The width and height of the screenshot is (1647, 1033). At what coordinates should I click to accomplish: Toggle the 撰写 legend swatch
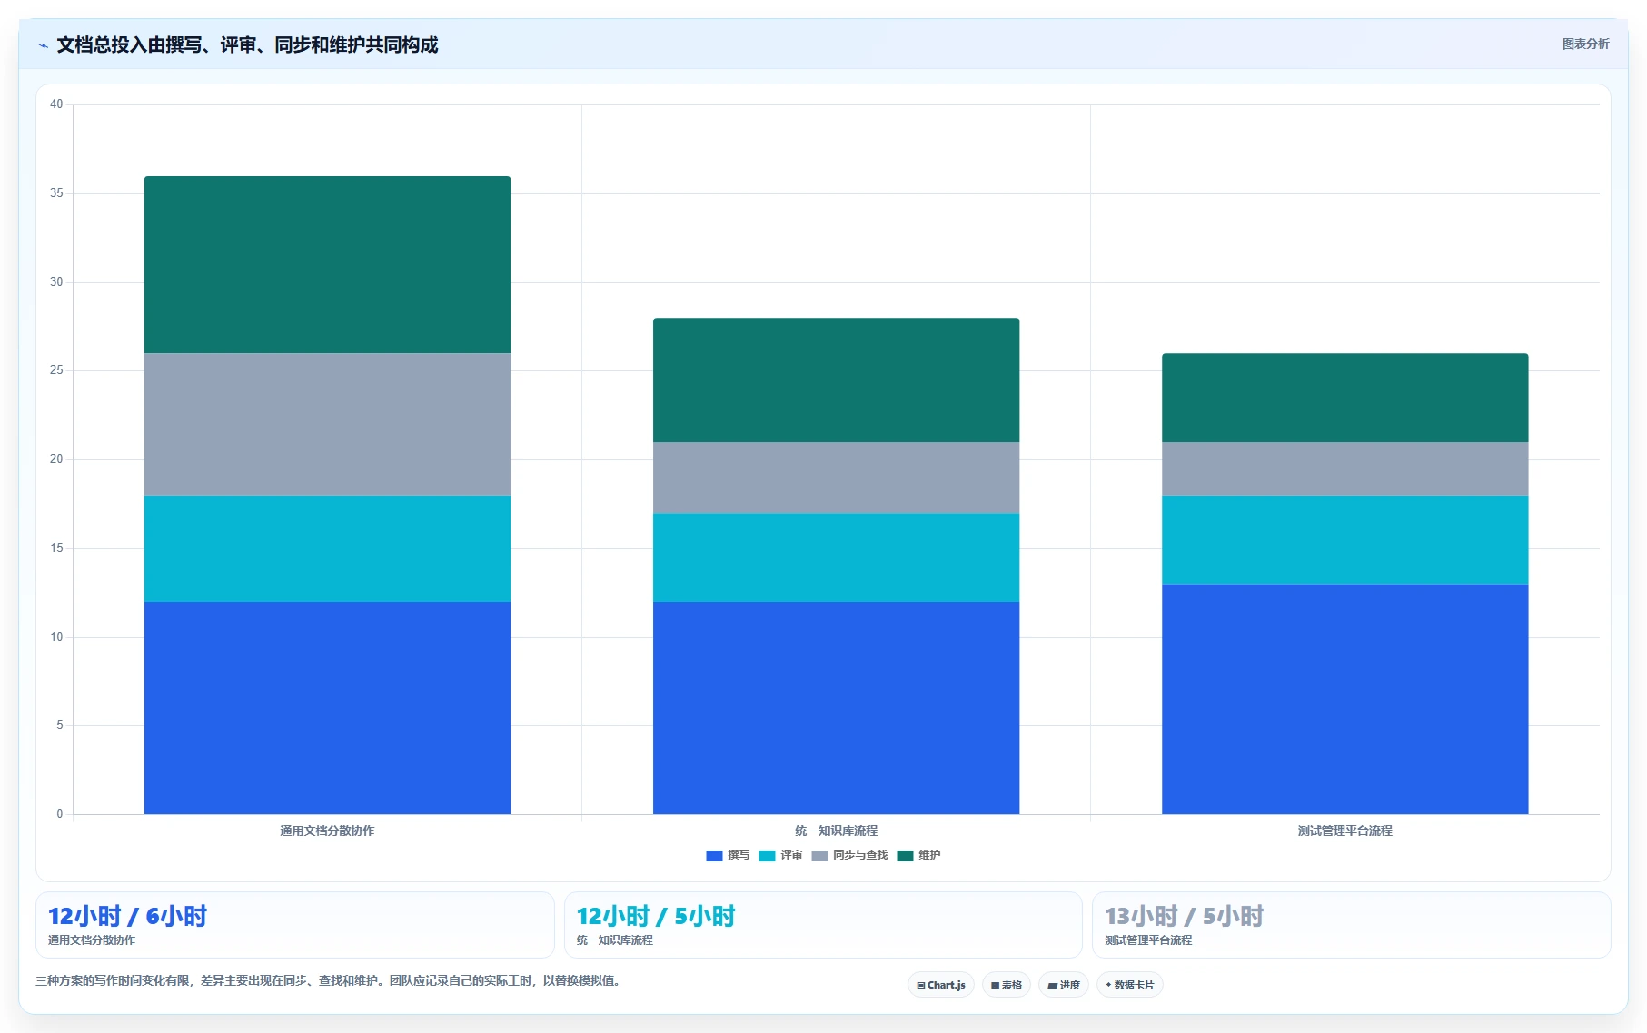tap(714, 855)
